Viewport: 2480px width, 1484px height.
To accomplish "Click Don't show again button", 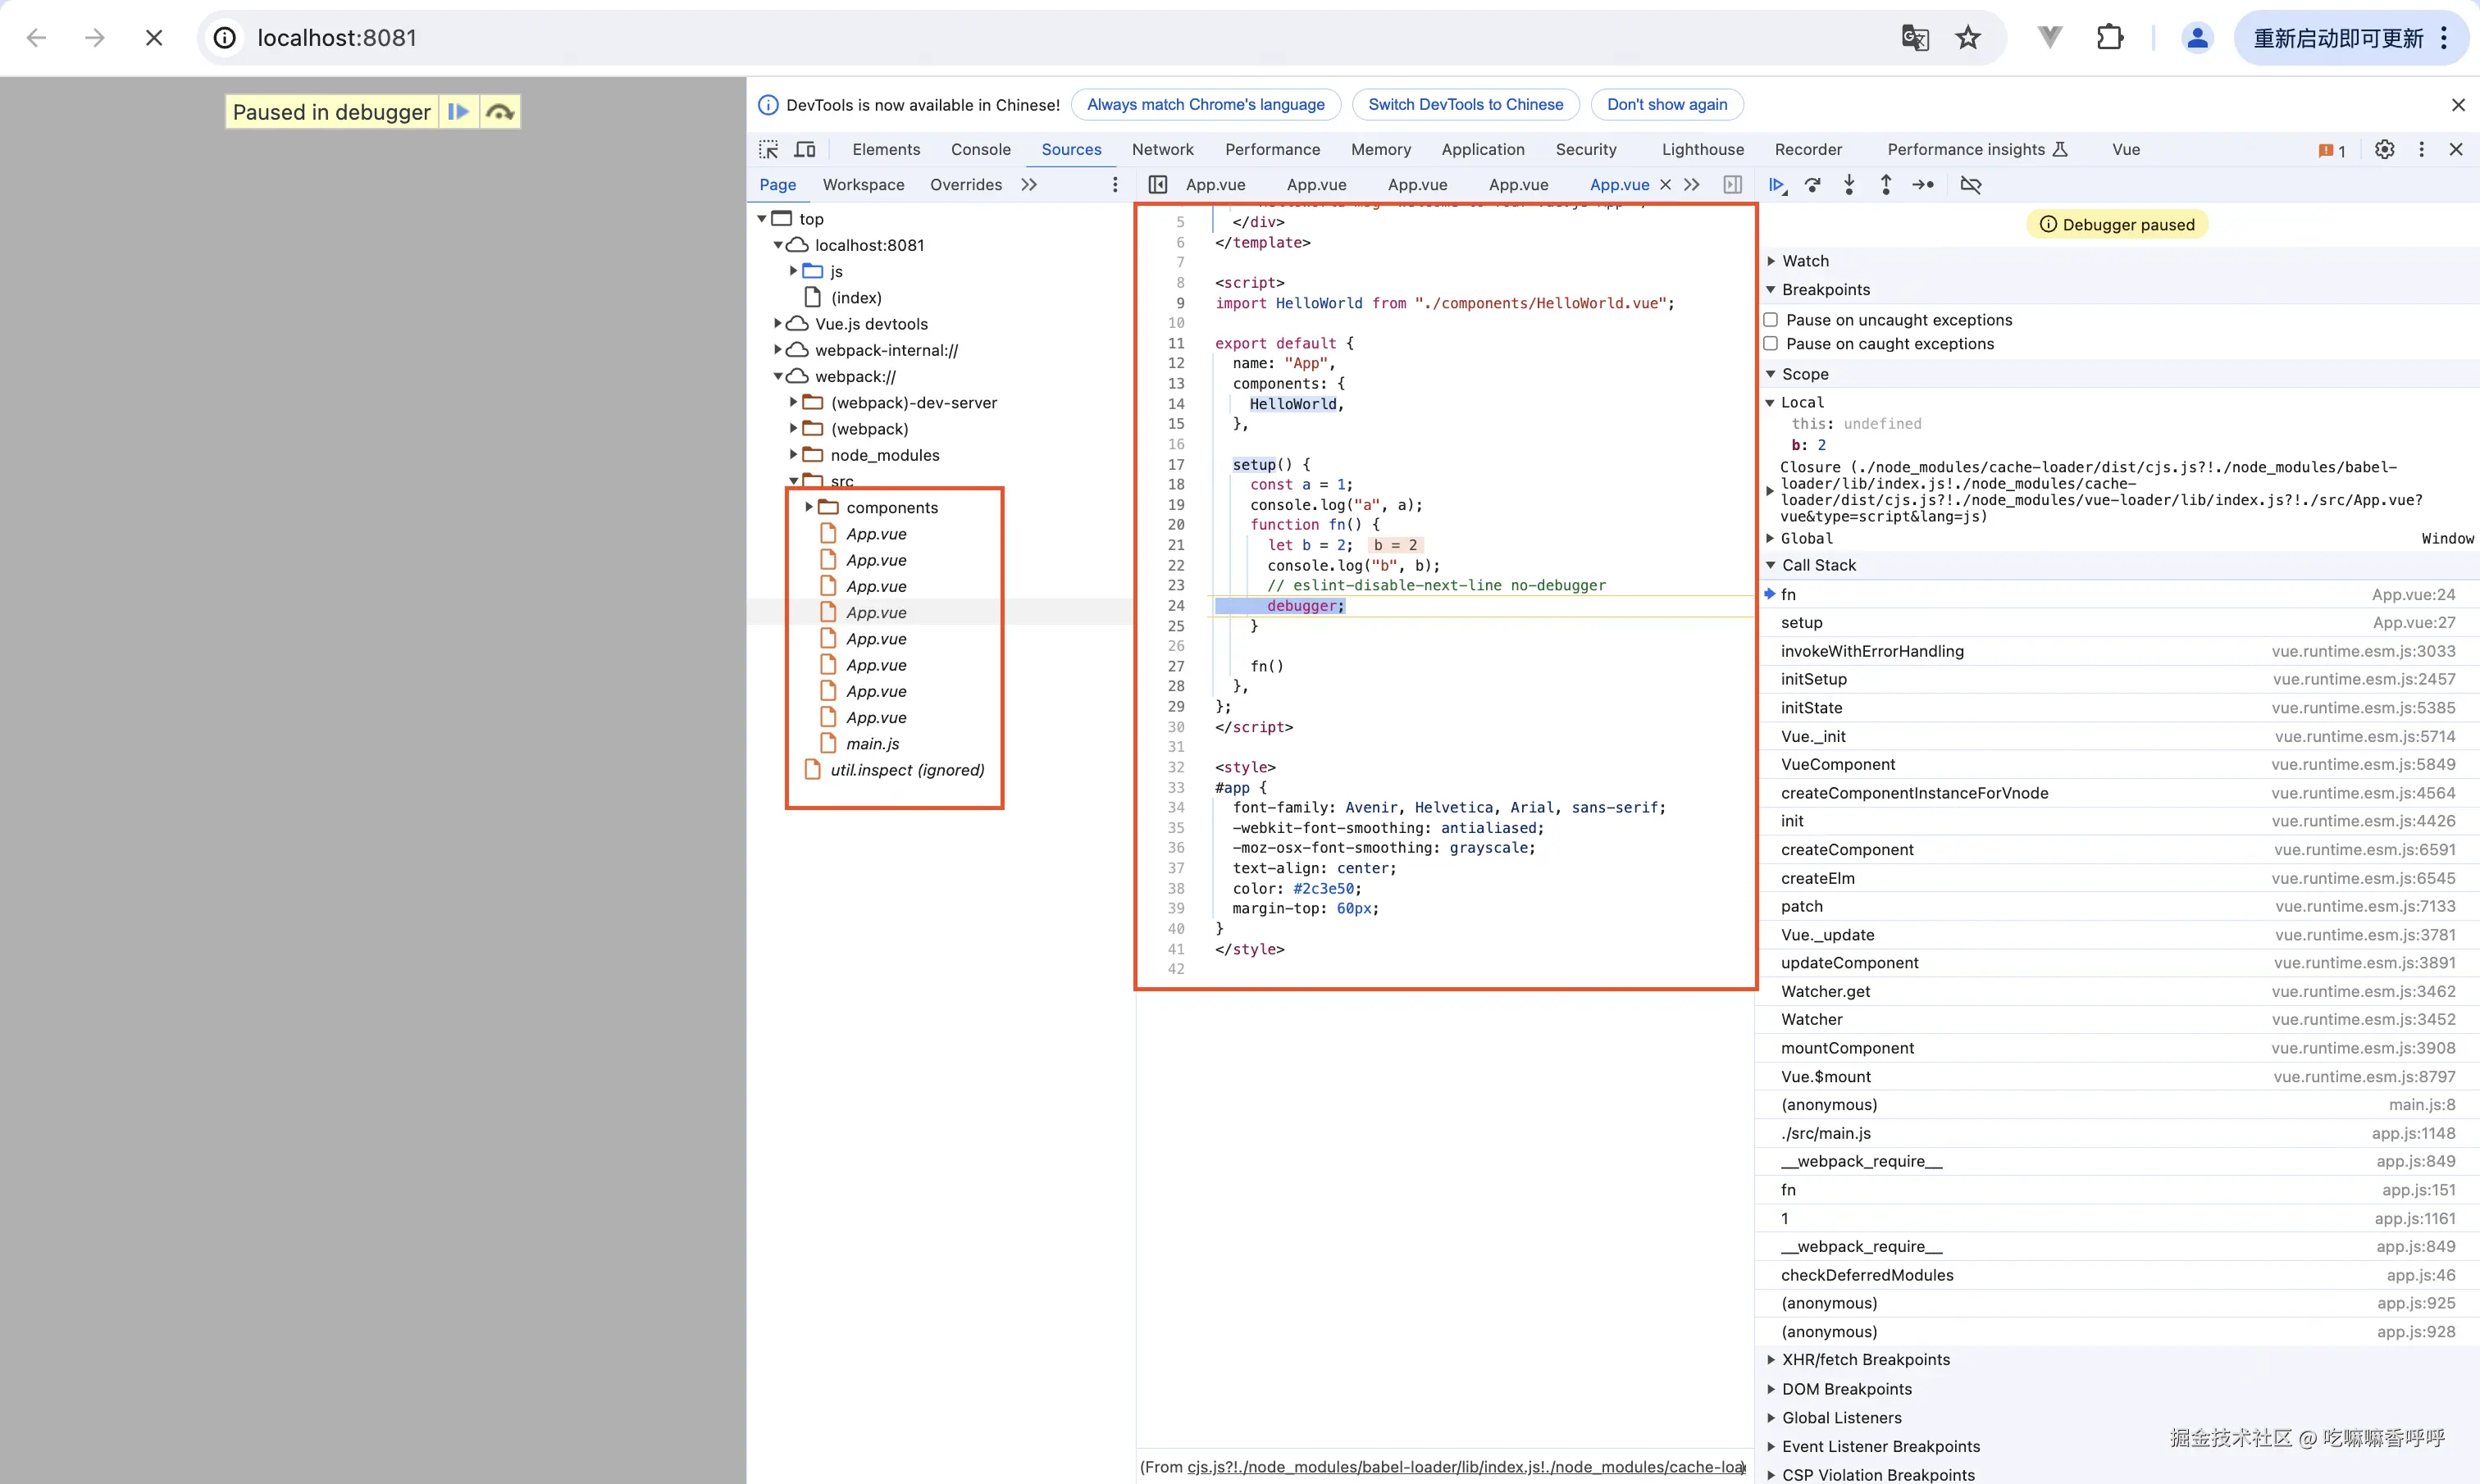I will click(1666, 104).
